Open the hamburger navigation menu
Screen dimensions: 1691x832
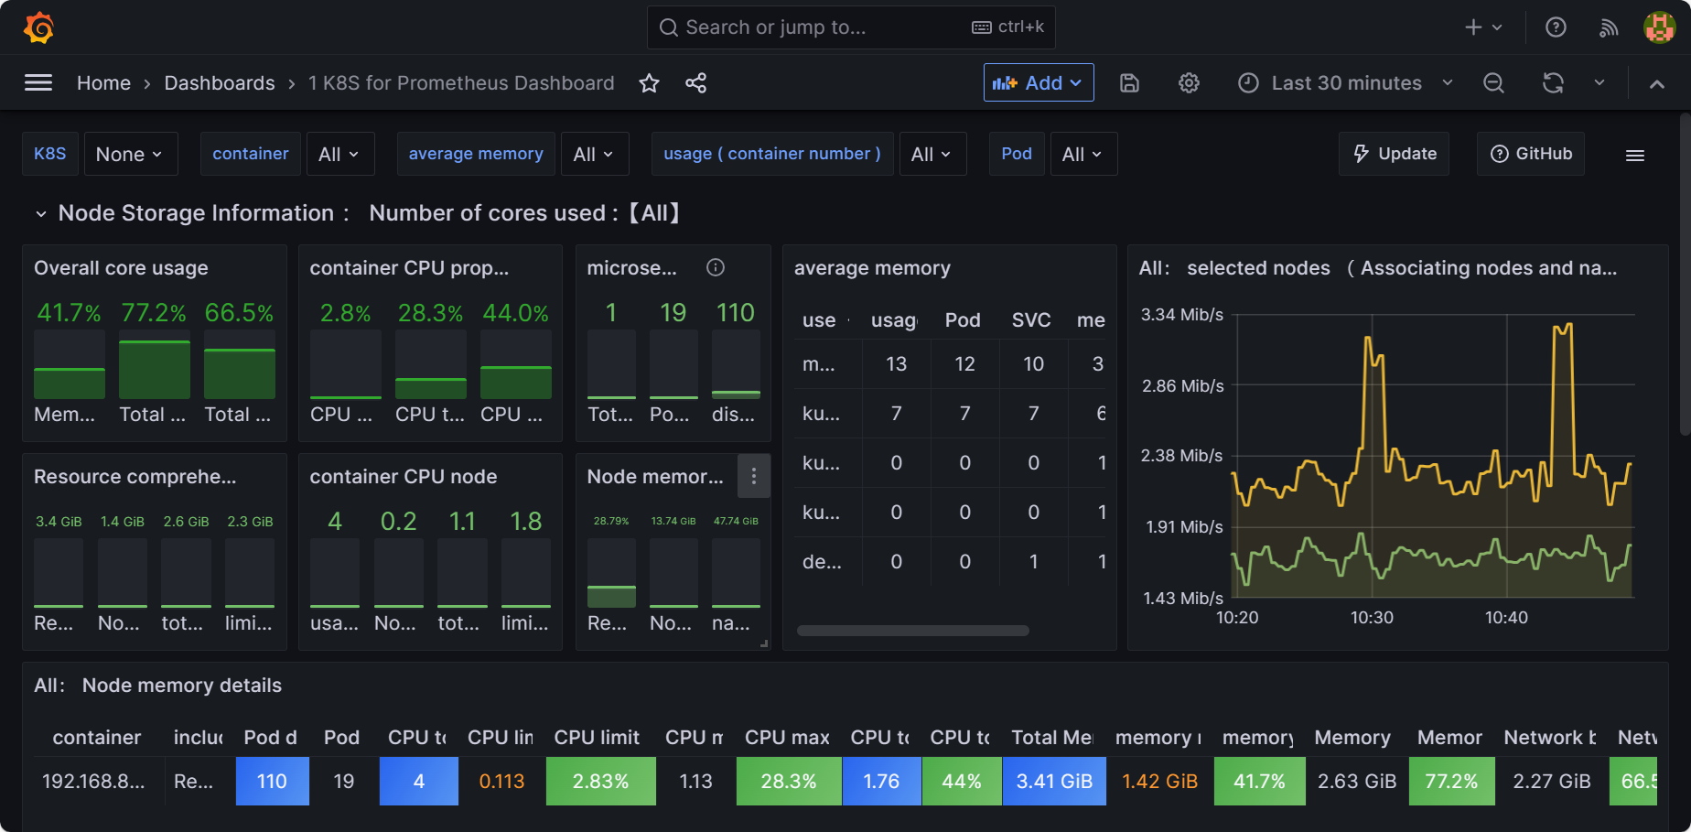click(x=38, y=83)
